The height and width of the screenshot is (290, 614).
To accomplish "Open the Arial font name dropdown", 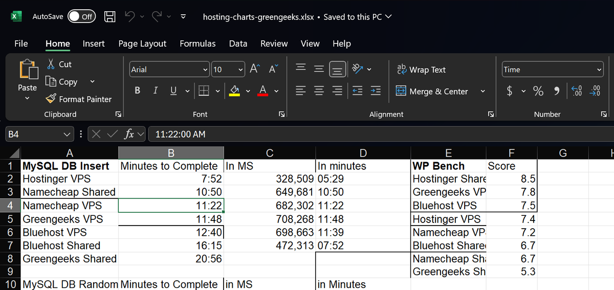I will coord(205,70).
